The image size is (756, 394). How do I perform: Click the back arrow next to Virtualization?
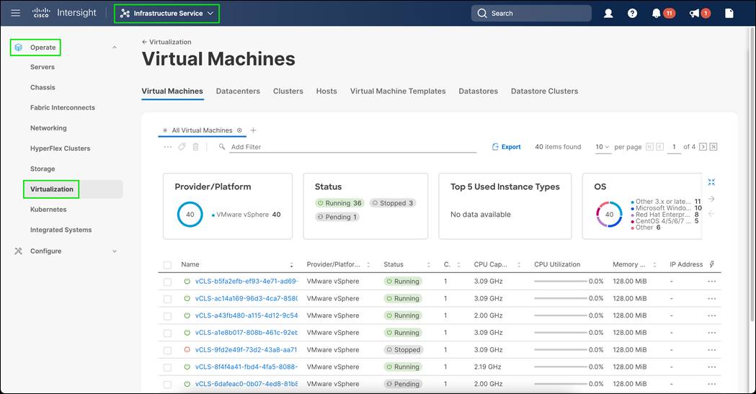click(x=144, y=42)
